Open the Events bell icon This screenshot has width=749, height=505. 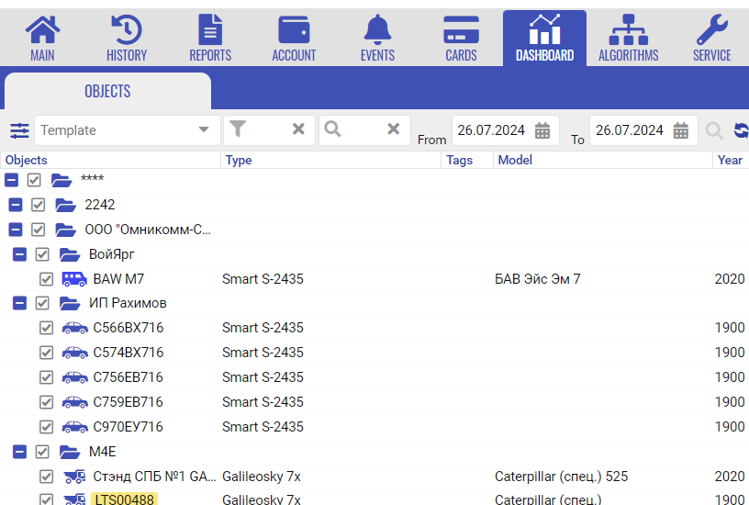point(377,30)
